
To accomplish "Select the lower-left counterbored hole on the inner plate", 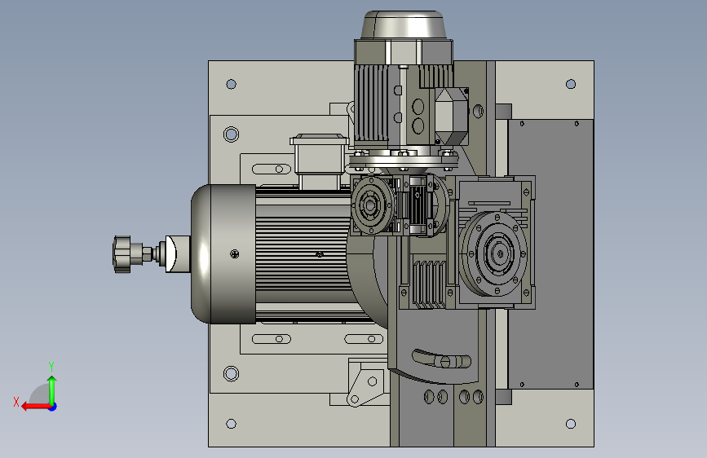I will click(x=232, y=374).
